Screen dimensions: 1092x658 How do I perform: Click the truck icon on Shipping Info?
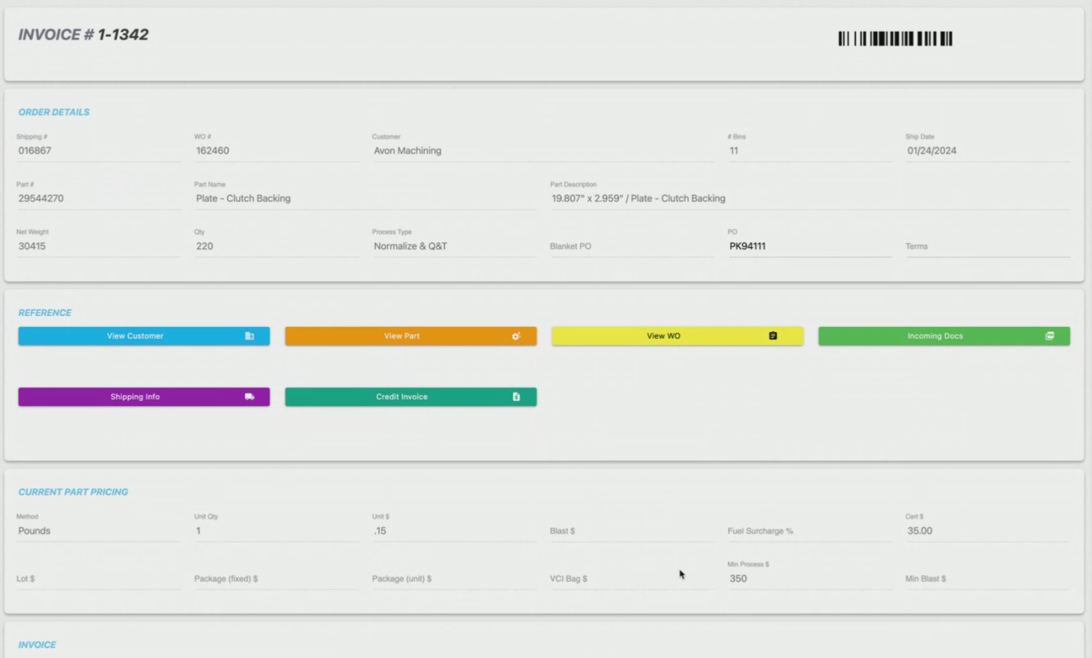click(x=249, y=397)
